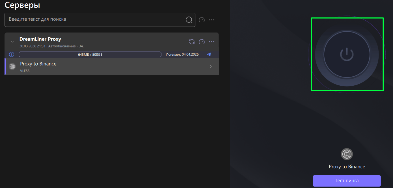Image resolution: width=393 pixels, height=188 pixels.
Task: Open the DreamLiner Proxy three-dot menu
Action: coord(211,42)
